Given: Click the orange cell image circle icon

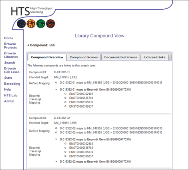Looking at the screenshot, I should click(31, 24).
